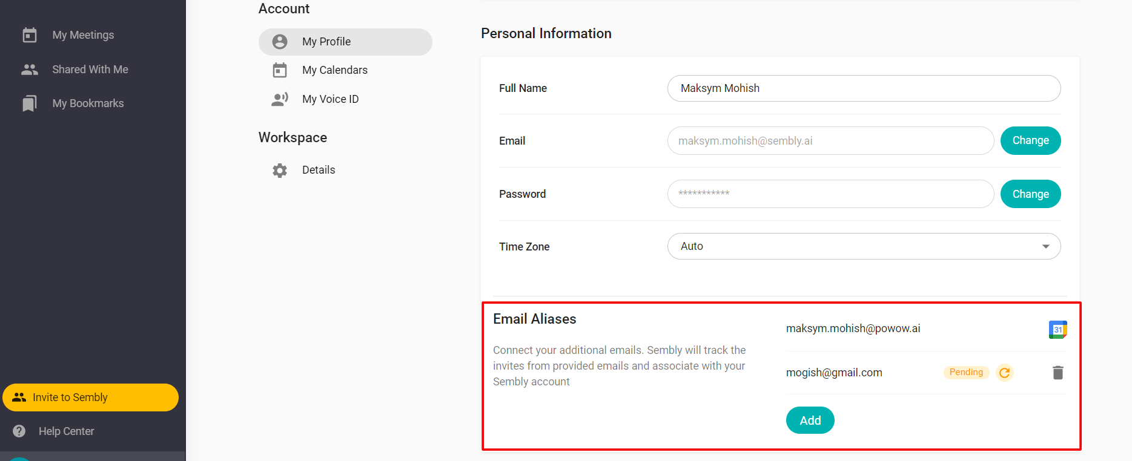Click the My Calendars icon in Account
Image resolution: width=1132 pixels, height=461 pixels.
click(280, 70)
